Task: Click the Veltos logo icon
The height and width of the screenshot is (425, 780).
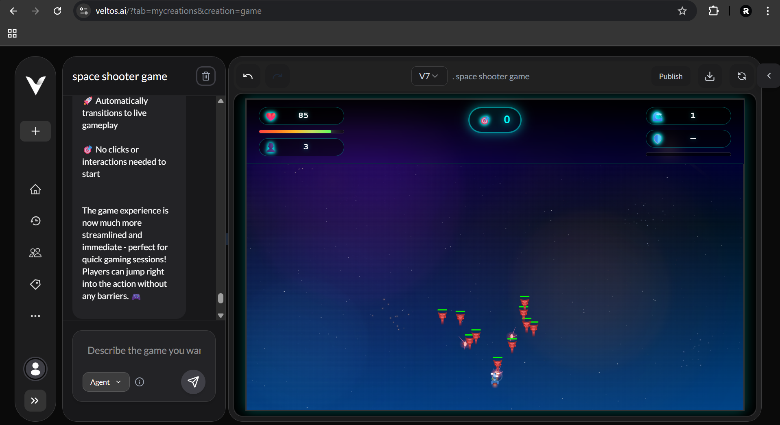Action: click(x=35, y=85)
